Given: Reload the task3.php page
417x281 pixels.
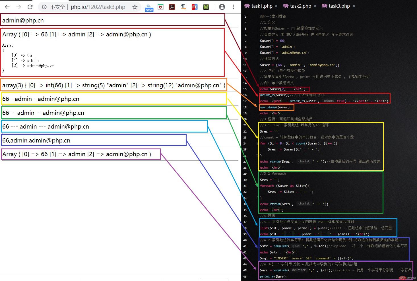Looking at the screenshot, I should (30, 7).
